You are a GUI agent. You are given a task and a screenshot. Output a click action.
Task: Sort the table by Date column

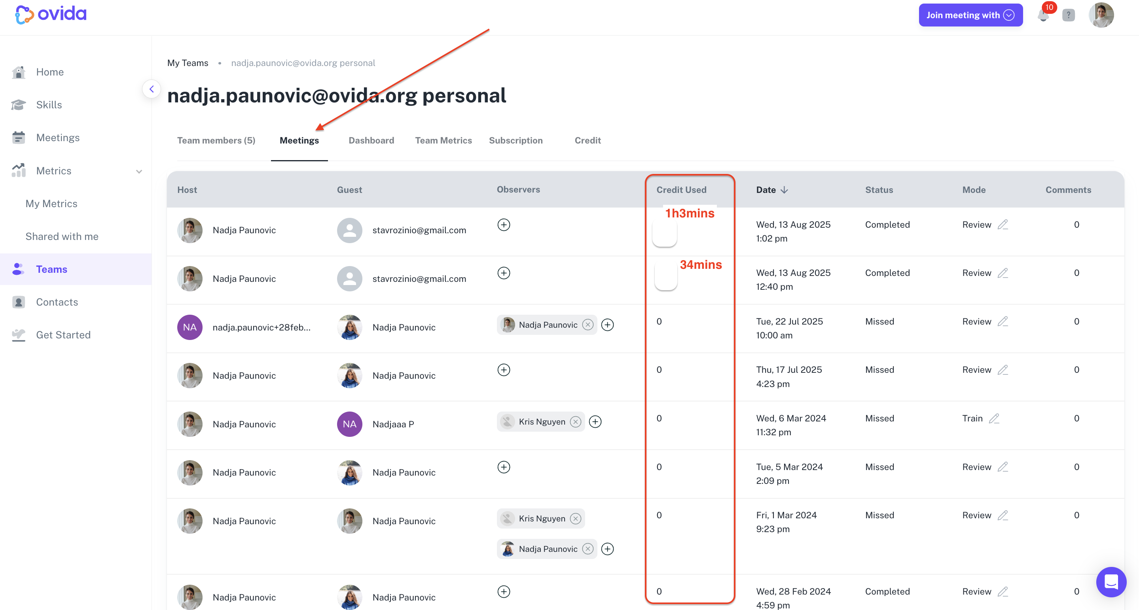click(772, 190)
